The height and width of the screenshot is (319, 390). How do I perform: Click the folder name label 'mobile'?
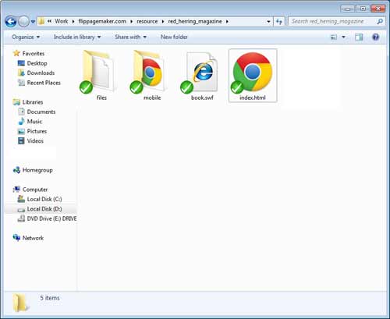(152, 97)
